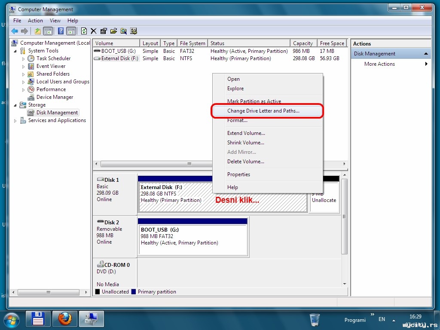This screenshot has width=440, height=330.
Task: Click the Refresh toolbar icon
Action: click(84, 31)
